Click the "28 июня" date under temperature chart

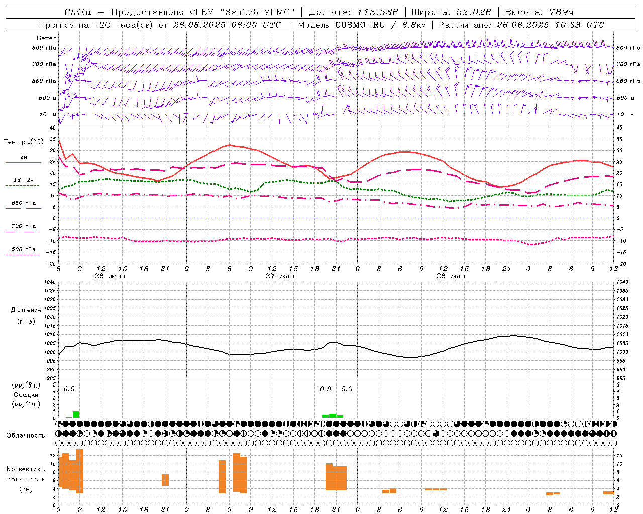pos(452,276)
